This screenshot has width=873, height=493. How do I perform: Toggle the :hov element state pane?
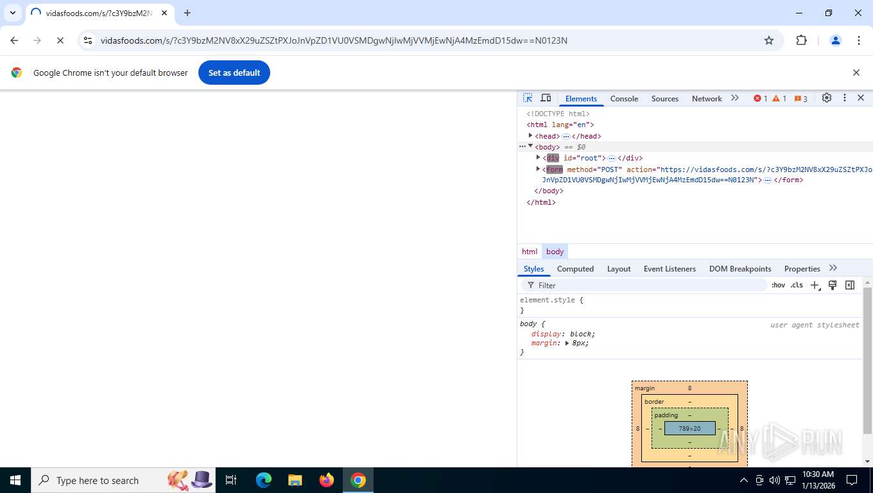point(778,285)
